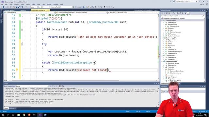Viewport: 209px width, 117px height.
Task: Select IUnitOfWork.cs in Solution Explorer
Action: [x=172, y=53]
